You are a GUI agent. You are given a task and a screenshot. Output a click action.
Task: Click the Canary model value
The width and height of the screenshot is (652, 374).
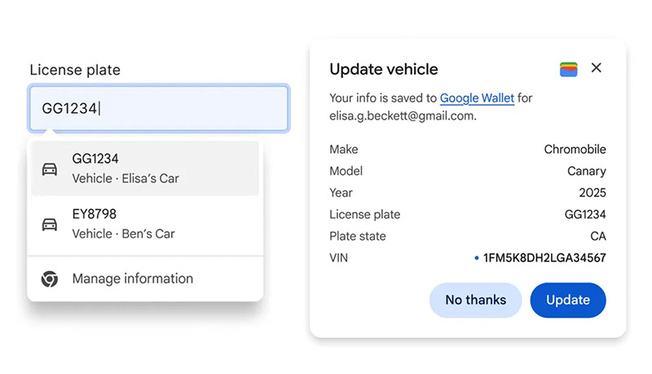pyautogui.click(x=587, y=172)
